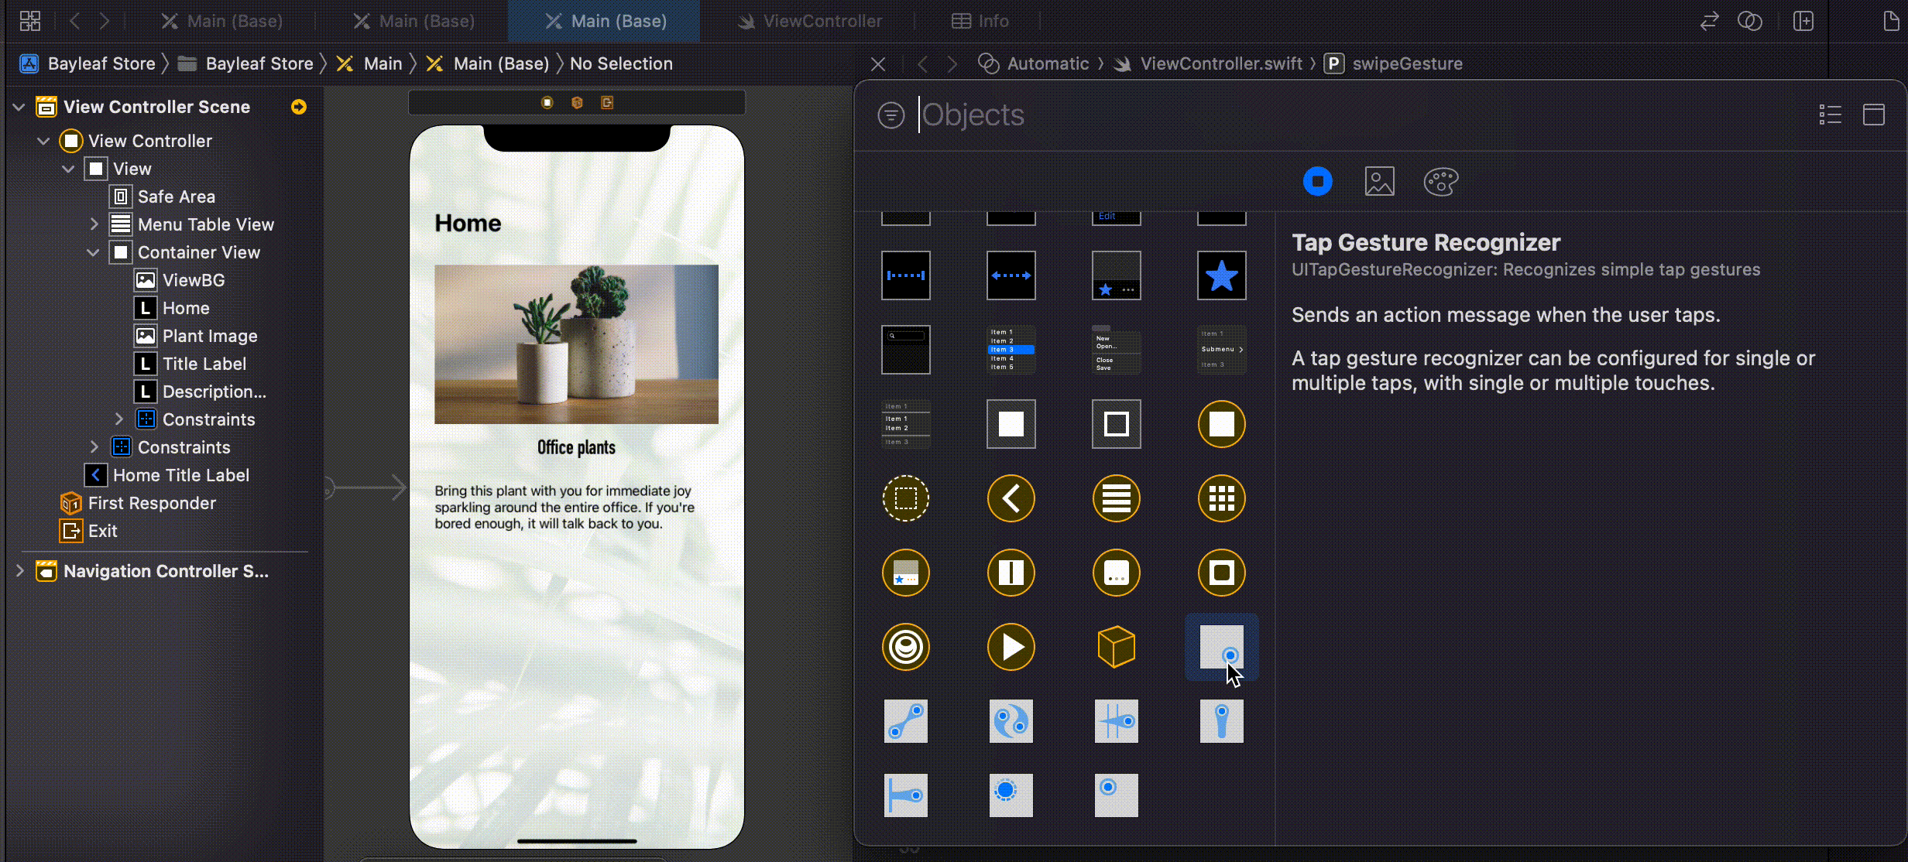
Task: Open the Info tab
Action: 980,21
